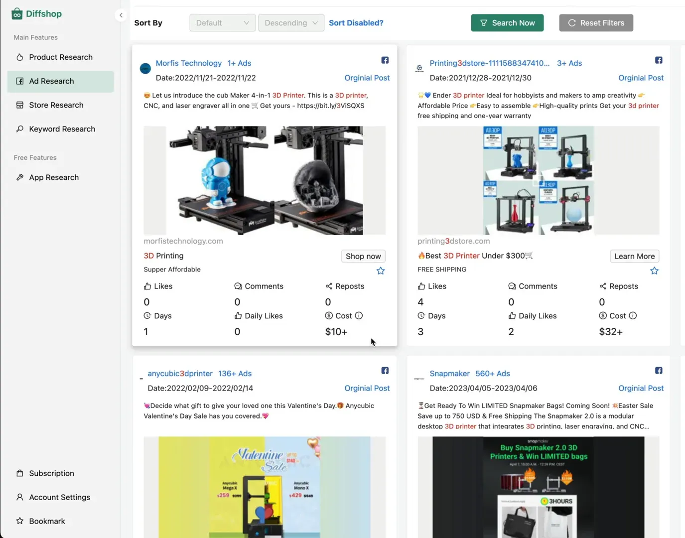
Task: Go to Account Settings
Action: [x=61, y=497]
